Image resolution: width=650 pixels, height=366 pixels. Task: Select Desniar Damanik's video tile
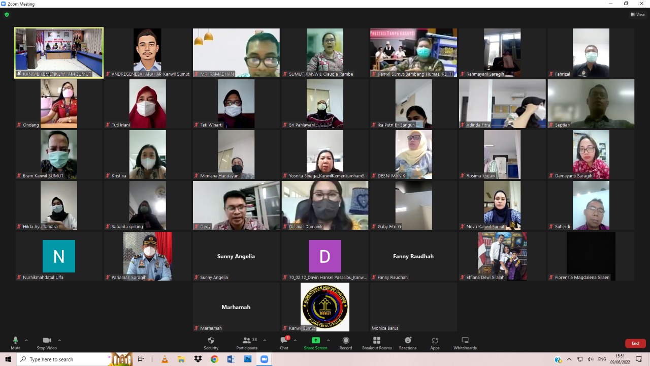[325, 205]
